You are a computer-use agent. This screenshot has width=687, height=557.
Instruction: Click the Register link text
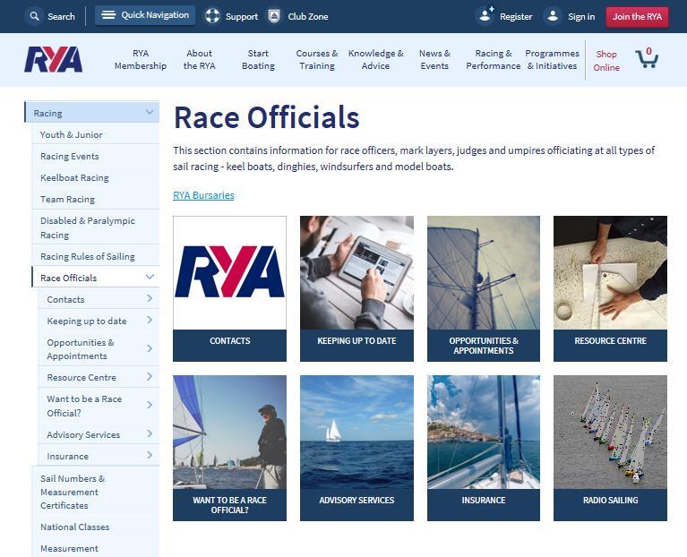pos(516,17)
